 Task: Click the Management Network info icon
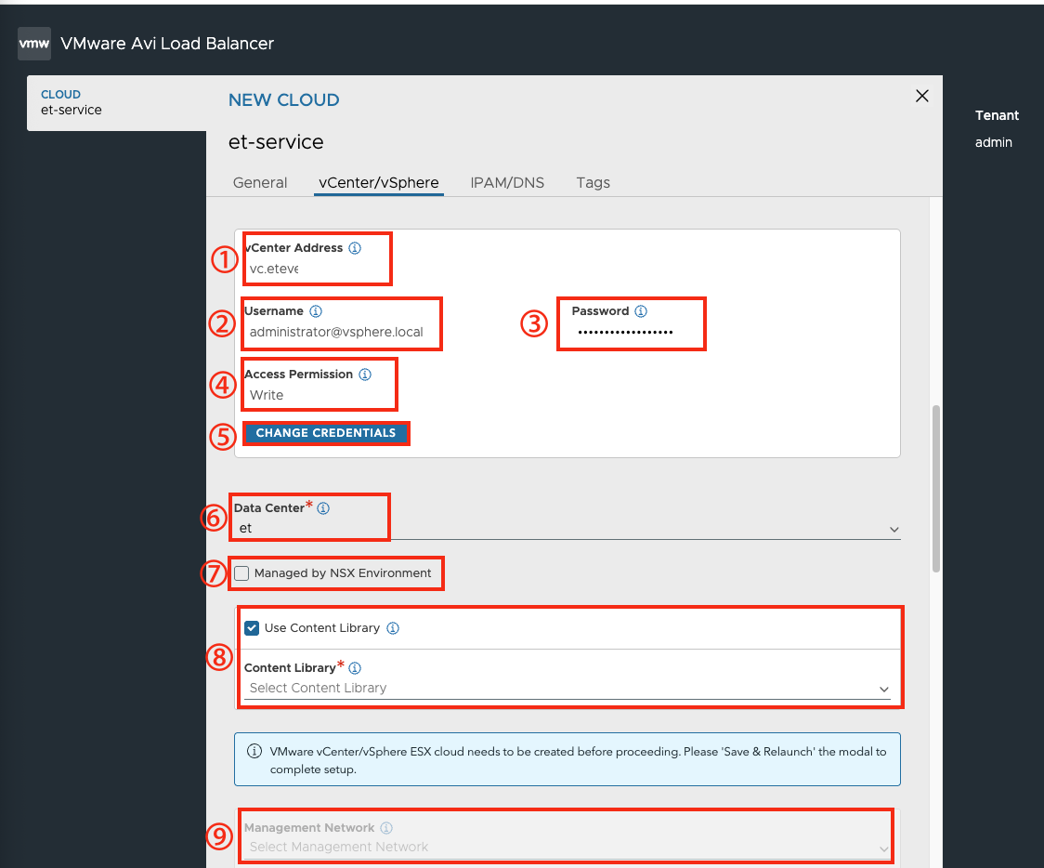[386, 828]
